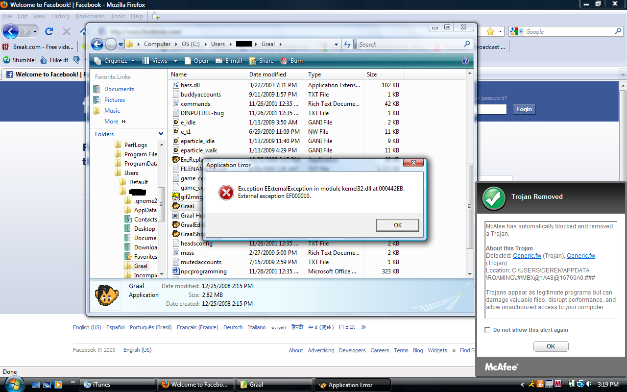The height and width of the screenshot is (392, 627).
Task: Click the Firefox reload icon
Action: [x=49, y=31]
